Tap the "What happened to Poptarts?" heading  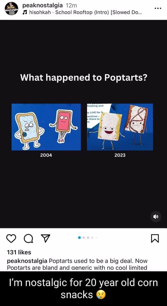83,78
